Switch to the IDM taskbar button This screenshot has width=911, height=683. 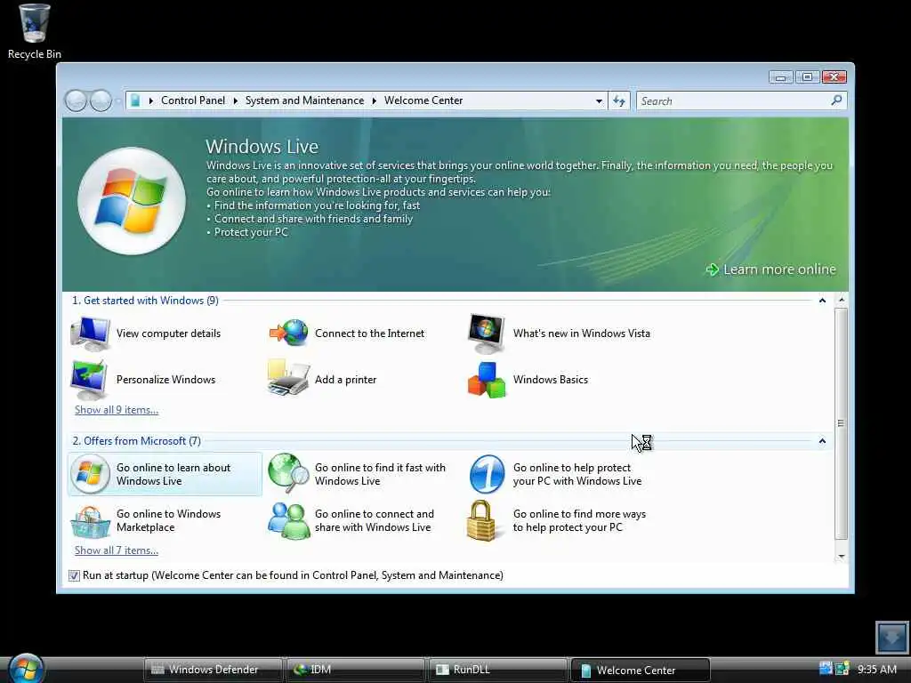pos(354,670)
